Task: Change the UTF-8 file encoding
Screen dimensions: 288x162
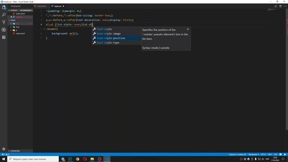Action: tap(263, 154)
